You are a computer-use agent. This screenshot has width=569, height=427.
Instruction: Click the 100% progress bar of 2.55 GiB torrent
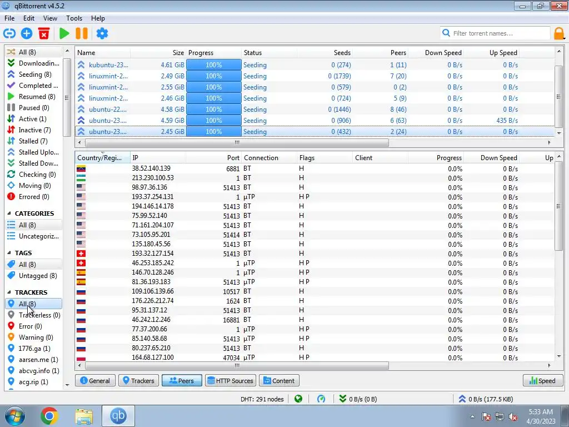click(214, 87)
